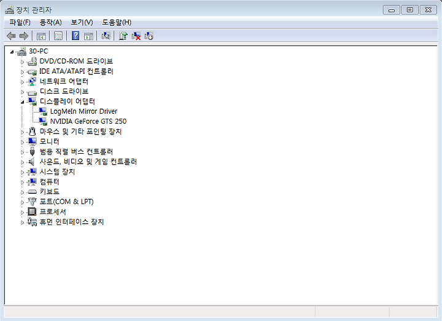Expand the 디스크 드라이브 node
The height and width of the screenshot is (321, 442).
pyautogui.click(x=23, y=92)
